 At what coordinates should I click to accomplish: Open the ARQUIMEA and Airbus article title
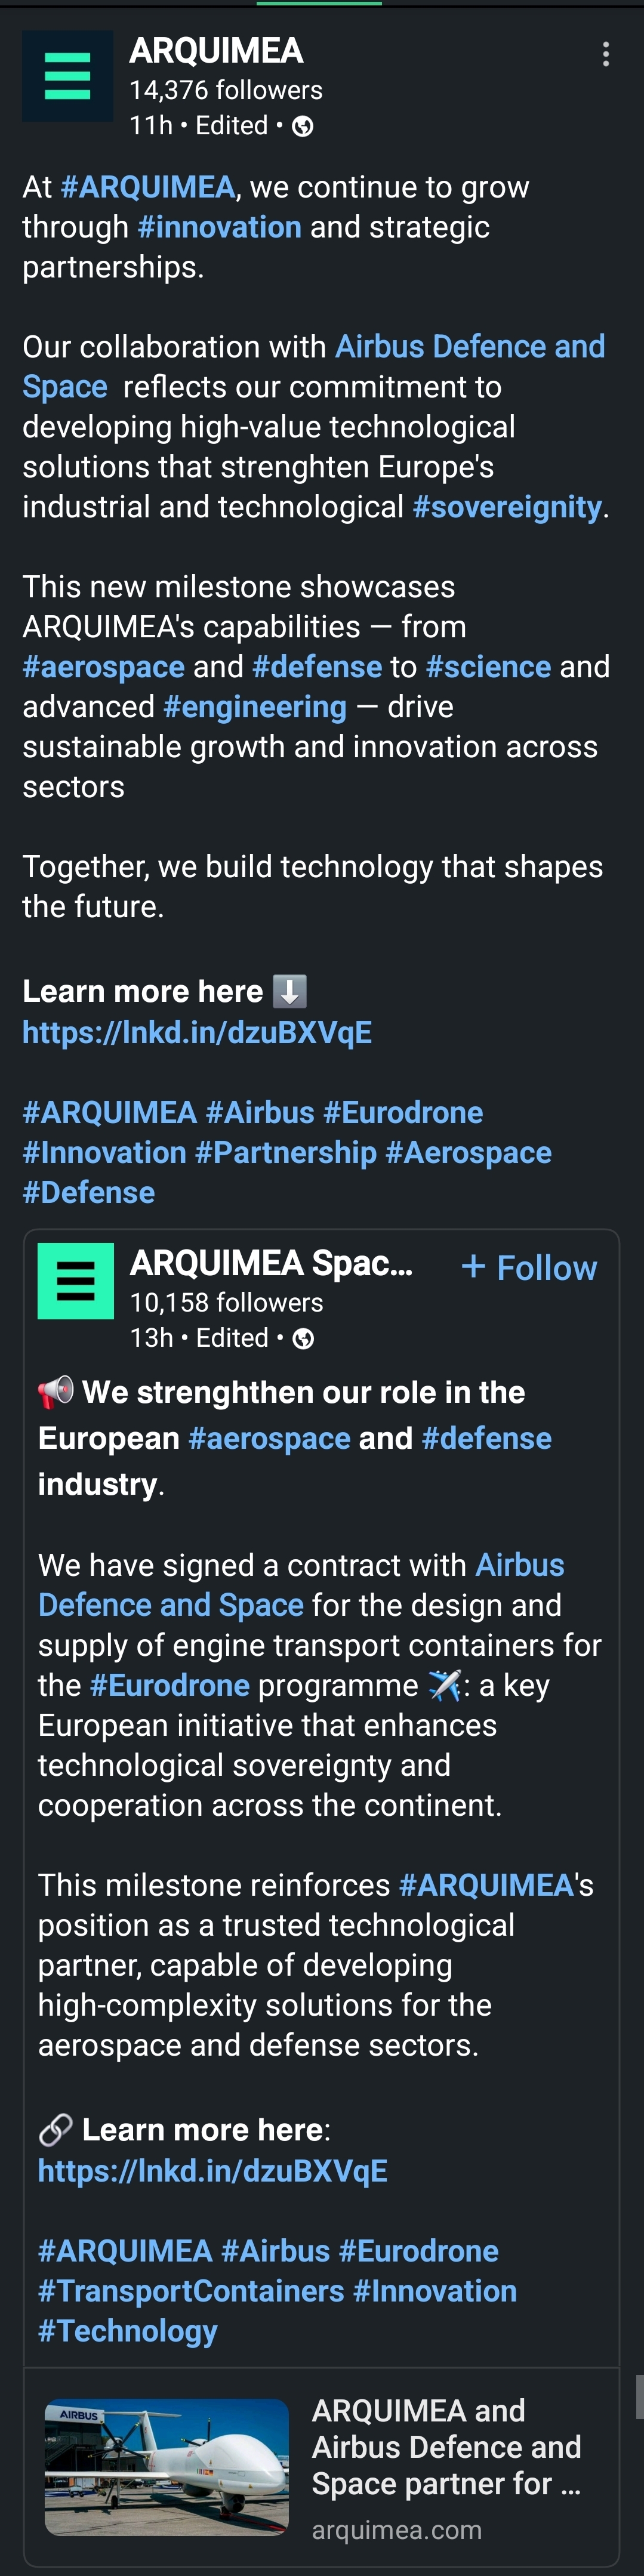[446, 2446]
